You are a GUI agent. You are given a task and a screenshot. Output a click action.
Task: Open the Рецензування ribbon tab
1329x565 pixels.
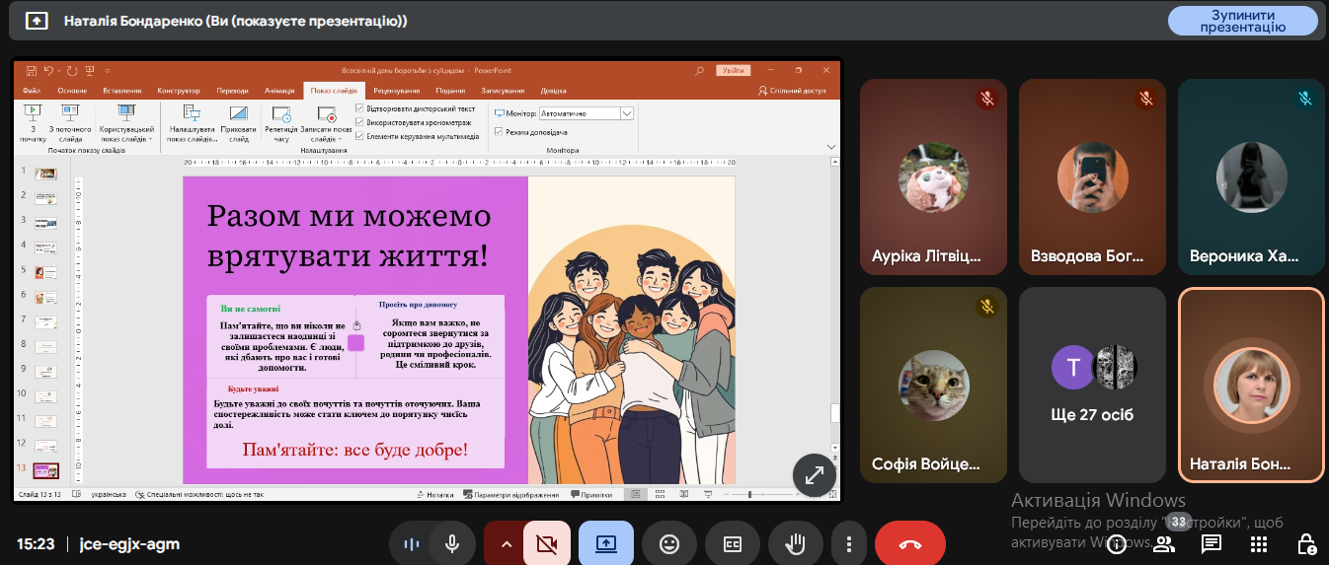tap(396, 91)
